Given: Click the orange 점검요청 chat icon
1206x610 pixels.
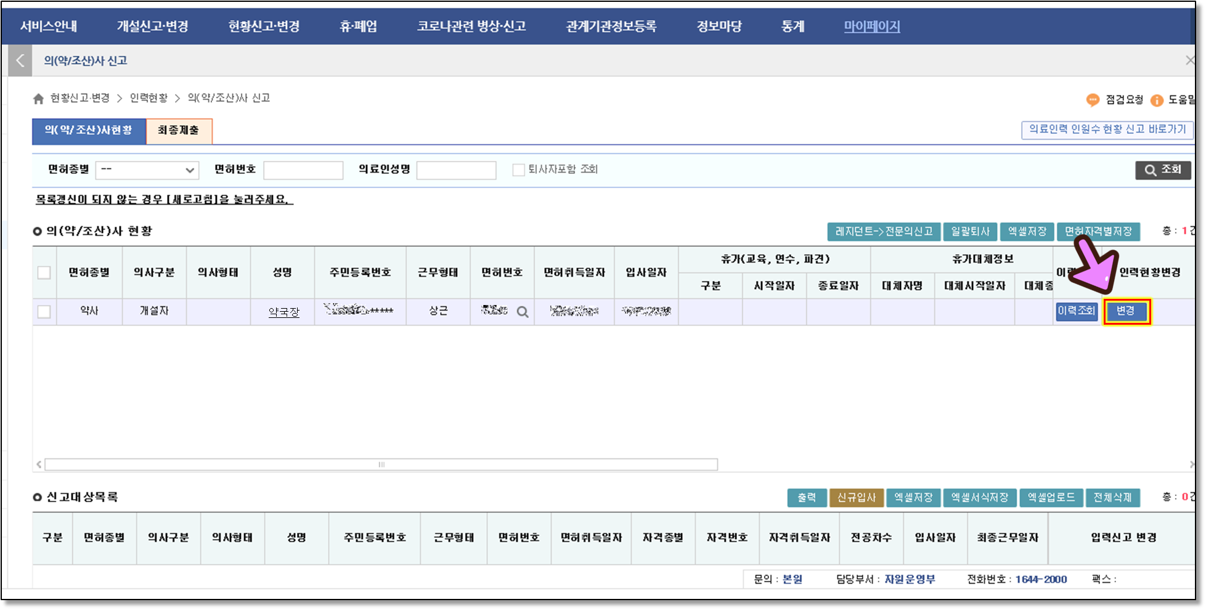Looking at the screenshot, I should click(x=1093, y=100).
